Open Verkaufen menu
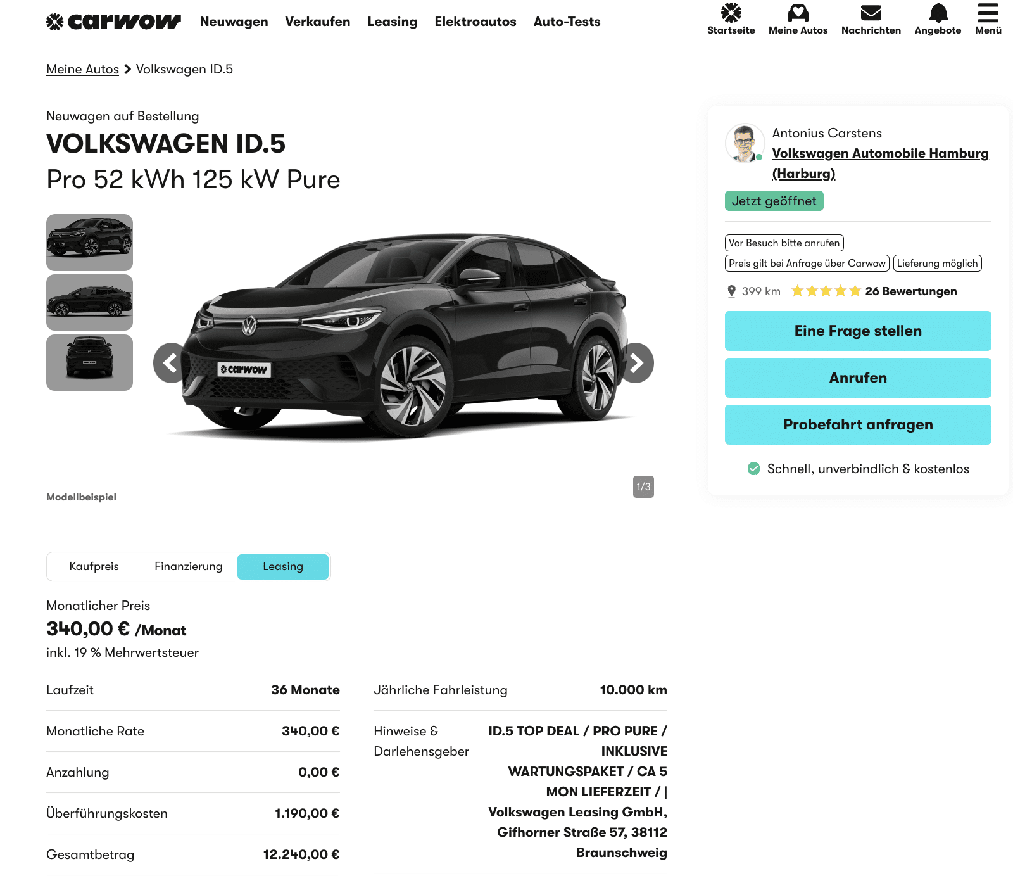1013x883 pixels. tap(317, 22)
